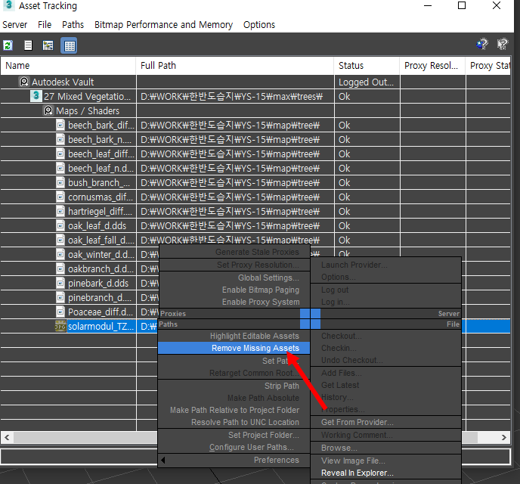Click the file icon of oak_leaf_d.dds

pos(60,225)
